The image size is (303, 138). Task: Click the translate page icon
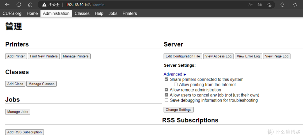click(260, 5)
